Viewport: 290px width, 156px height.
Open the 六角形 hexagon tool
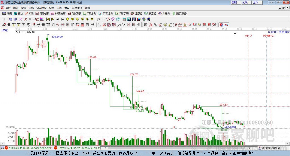164,14
